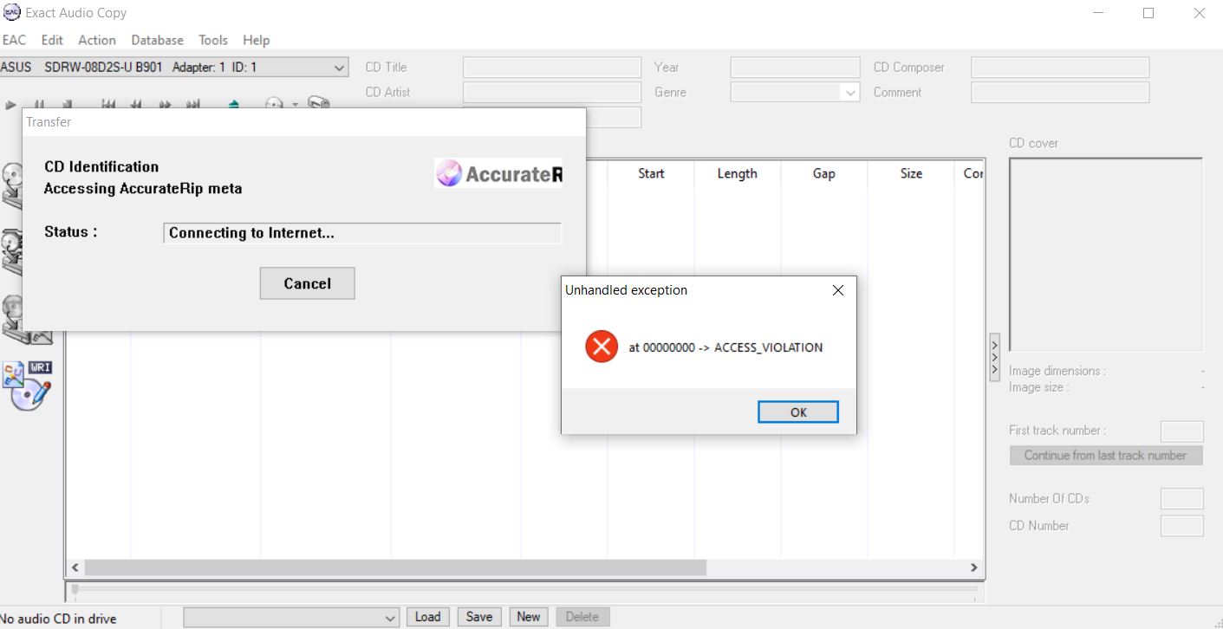This screenshot has width=1223, height=629.
Task: Expand the ASUS SDRW-08D2S-U drive dropdown
Action: [339, 67]
